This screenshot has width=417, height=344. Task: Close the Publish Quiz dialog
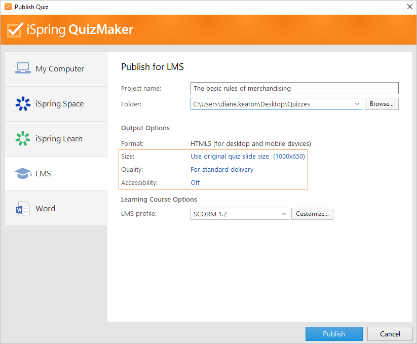(410, 7)
